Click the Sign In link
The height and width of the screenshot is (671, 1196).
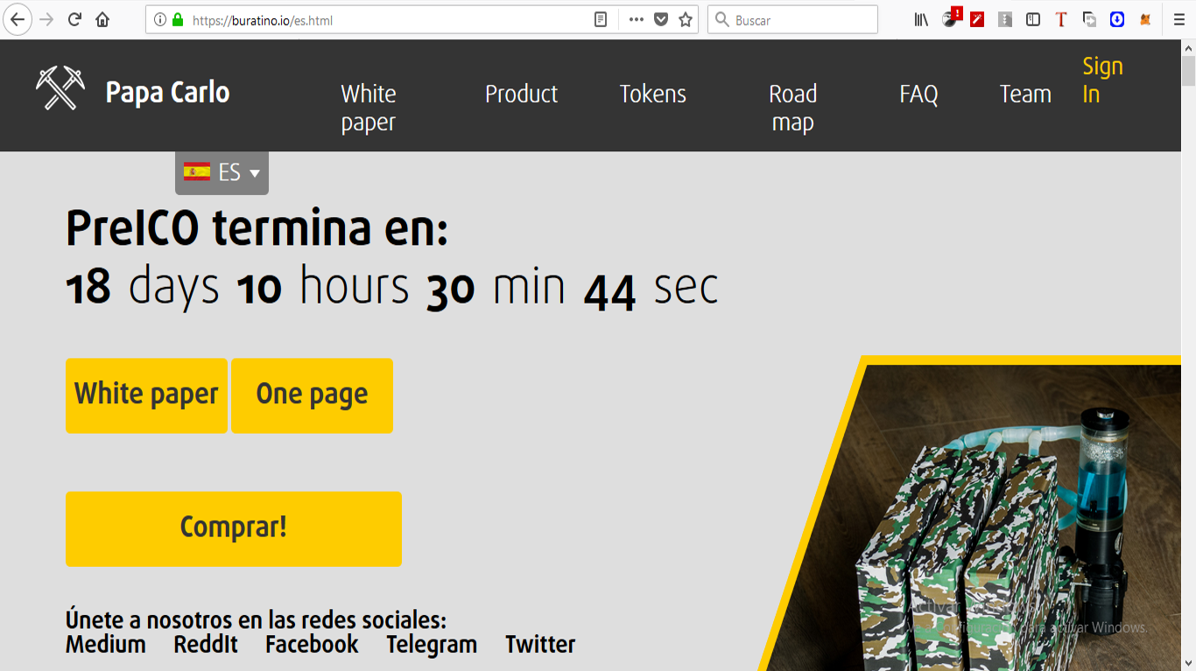(1102, 80)
